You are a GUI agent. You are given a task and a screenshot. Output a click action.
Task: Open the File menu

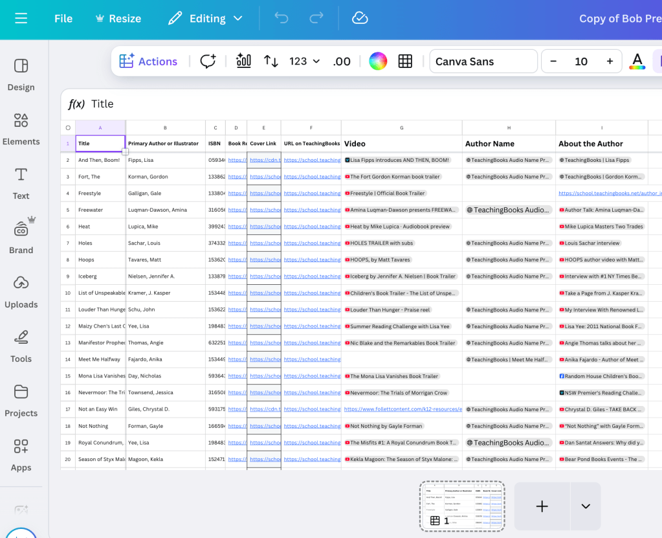63,18
